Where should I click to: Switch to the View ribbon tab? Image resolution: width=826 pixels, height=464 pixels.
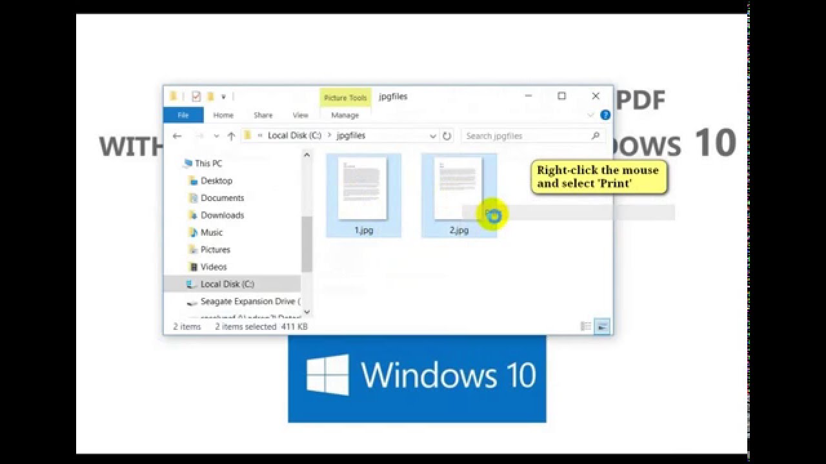pos(300,115)
